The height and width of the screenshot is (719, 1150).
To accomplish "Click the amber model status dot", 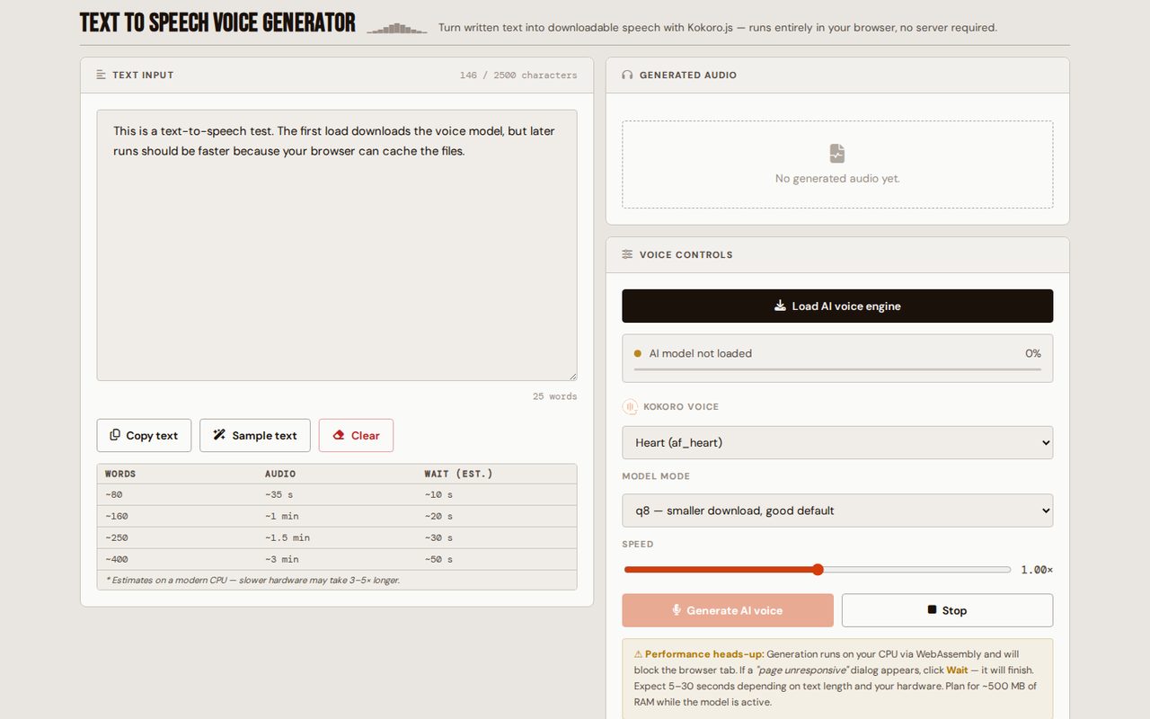I will [638, 353].
